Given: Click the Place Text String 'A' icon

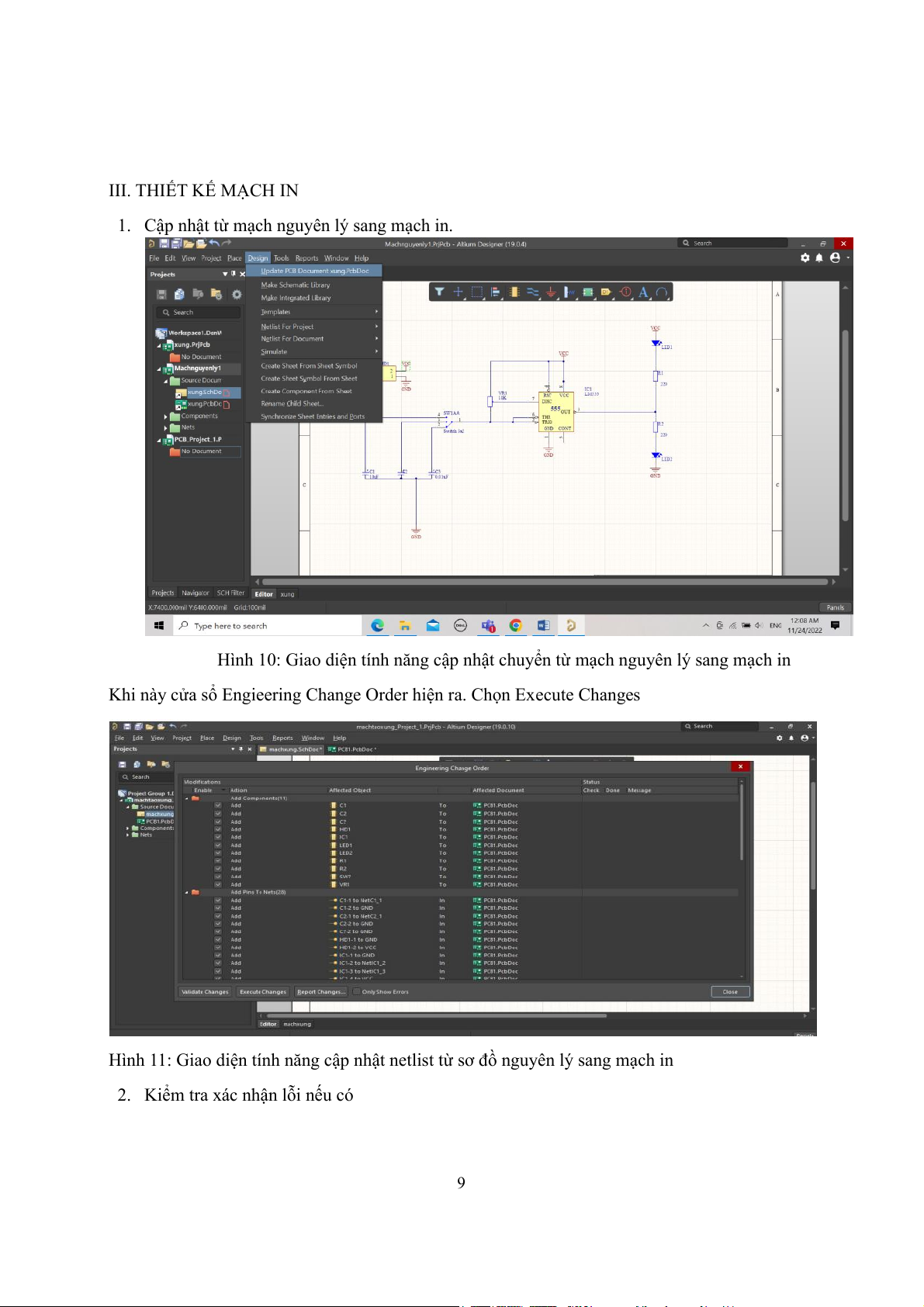Looking at the screenshot, I should coord(642,292).
